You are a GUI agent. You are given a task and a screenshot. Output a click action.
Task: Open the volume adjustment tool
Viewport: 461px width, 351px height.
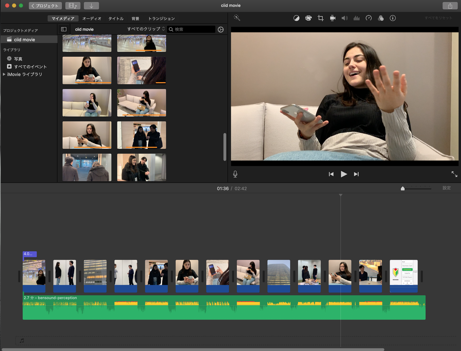click(344, 18)
